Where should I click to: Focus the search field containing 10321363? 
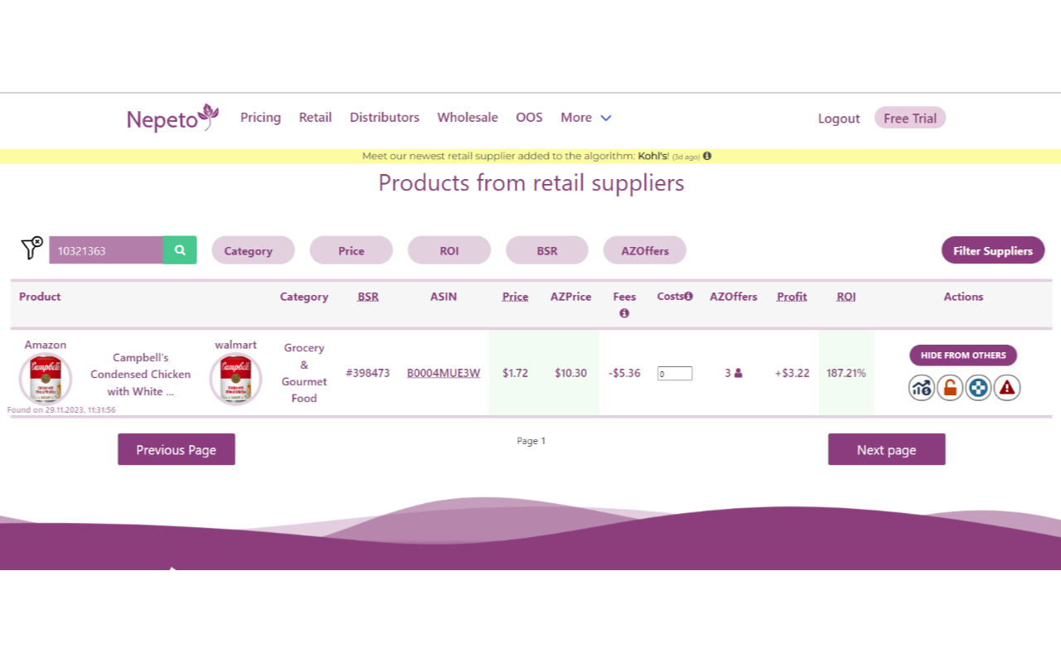pos(106,250)
